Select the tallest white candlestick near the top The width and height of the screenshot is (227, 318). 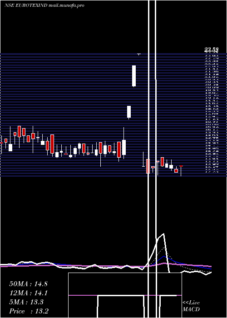tap(134, 76)
